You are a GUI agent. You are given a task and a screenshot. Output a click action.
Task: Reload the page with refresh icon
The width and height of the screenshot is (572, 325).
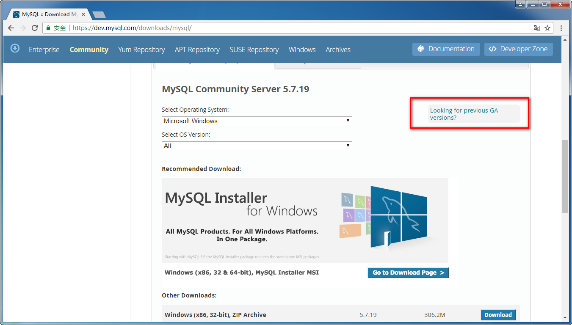pos(35,28)
